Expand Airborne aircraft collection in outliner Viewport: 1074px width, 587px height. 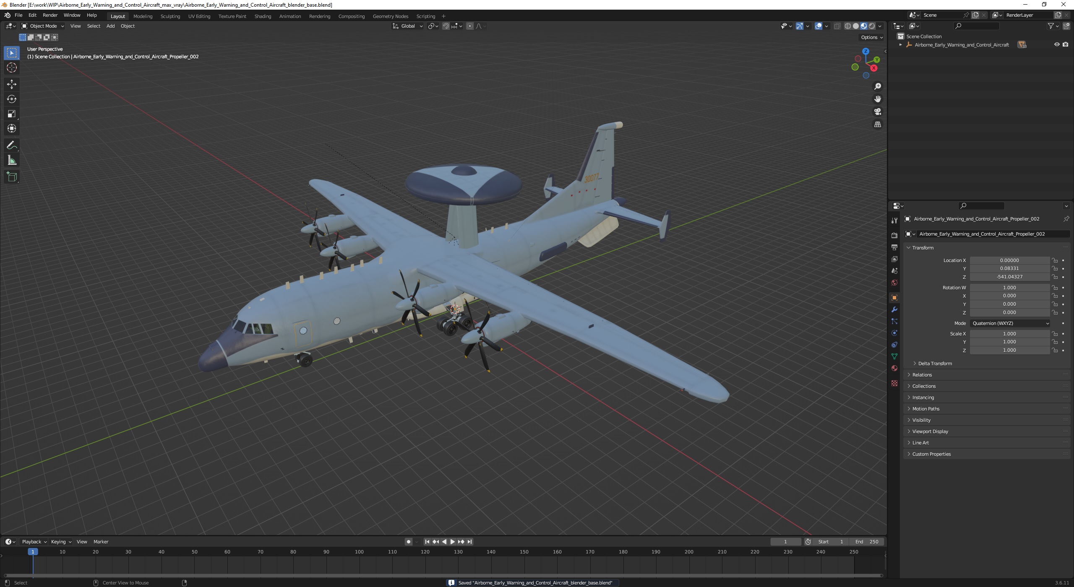pyautogui.click(x=900, y=45)
